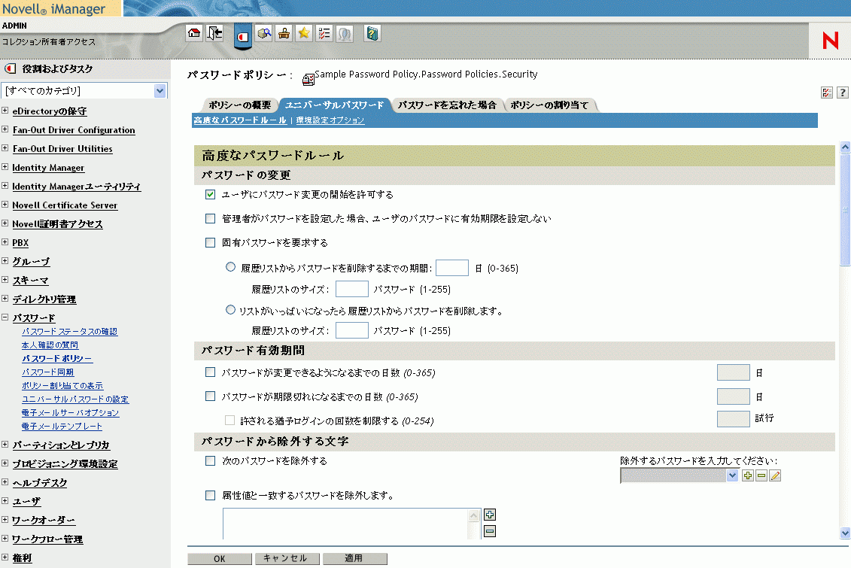This screenshot has height=568, width=851.
Task: Click the red Roles and Tasks sidebar icon
Action: (x=10, y=69)
